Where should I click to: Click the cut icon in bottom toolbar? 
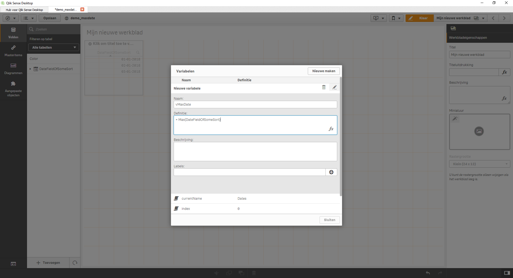point(216,273)
